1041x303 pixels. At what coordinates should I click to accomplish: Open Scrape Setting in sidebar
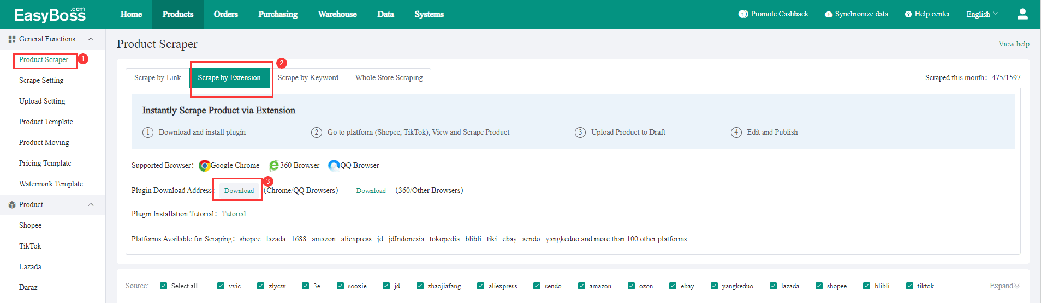pos(41,81)
